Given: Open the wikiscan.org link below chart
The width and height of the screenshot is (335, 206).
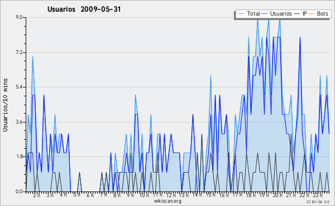Looking at the screenshot, I should point(167,201).
